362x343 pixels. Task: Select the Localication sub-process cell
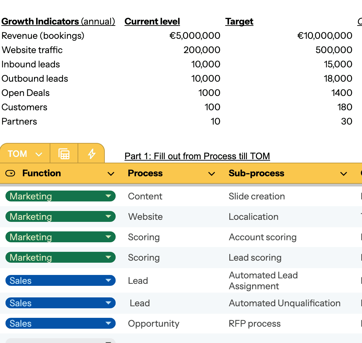[253, 217]
